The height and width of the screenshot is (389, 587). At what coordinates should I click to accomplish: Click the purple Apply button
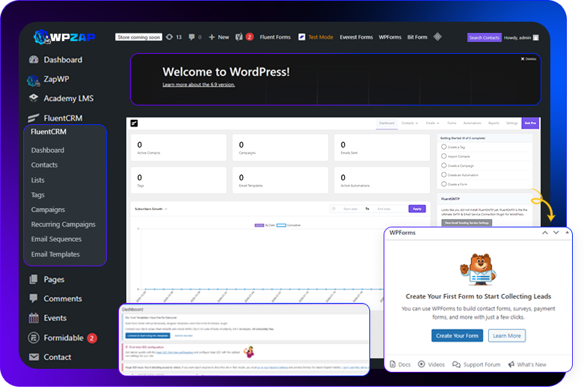(417, 209)
